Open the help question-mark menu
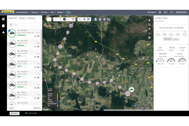This screenshot has height=126, width=189. [x=166, y=12]
